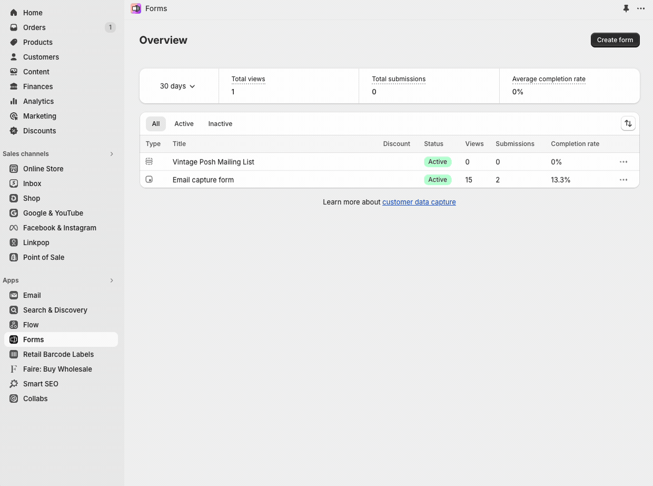Viewport: 653px width, 486px height.
Task: Click the Create form button
Action: (x=615, y=39)
